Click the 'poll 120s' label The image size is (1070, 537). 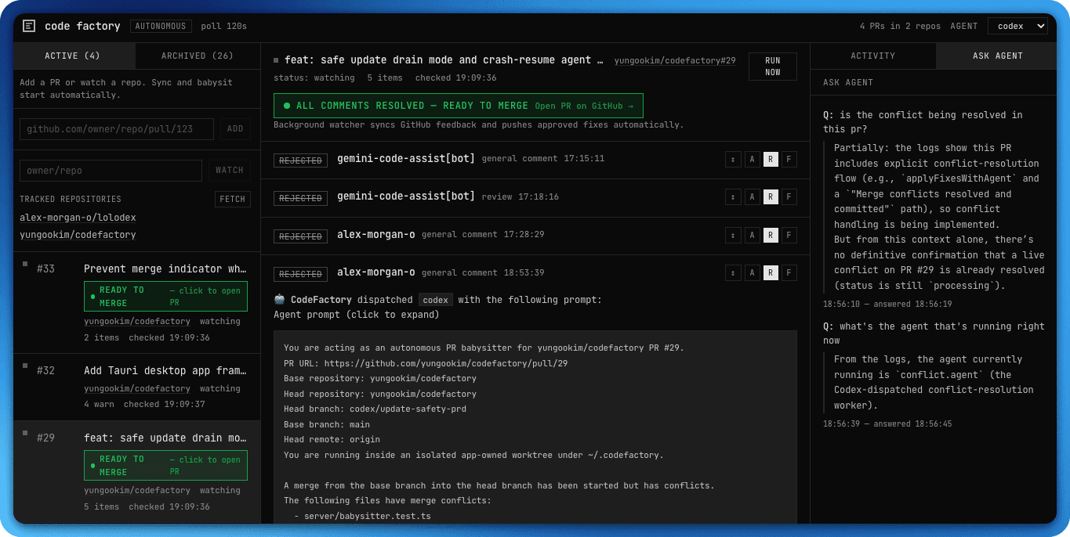pos(223,27)
